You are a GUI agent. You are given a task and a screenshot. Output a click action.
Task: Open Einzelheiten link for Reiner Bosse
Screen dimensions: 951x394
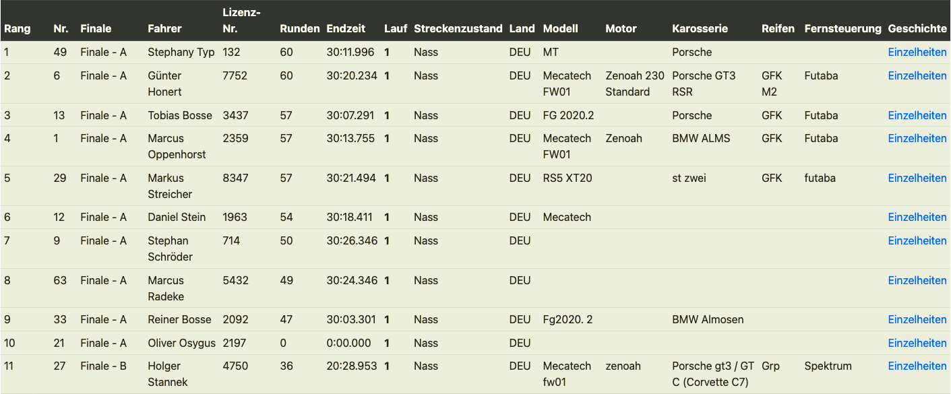[x=917, y=319]
